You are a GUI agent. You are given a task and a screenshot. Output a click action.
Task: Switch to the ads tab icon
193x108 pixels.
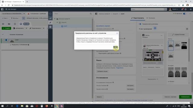pos(21,24)
